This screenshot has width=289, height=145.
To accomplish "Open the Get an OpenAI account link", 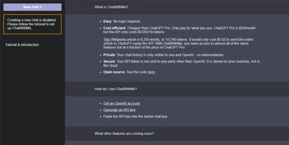I will (122, 103).
